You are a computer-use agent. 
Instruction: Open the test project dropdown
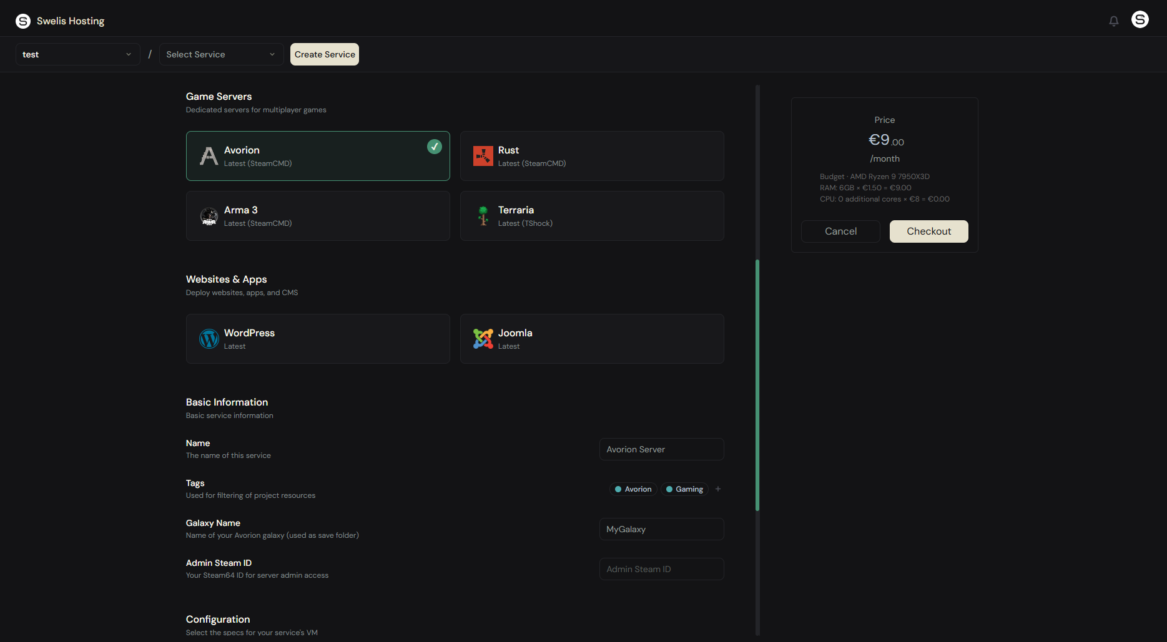(77, 54)
